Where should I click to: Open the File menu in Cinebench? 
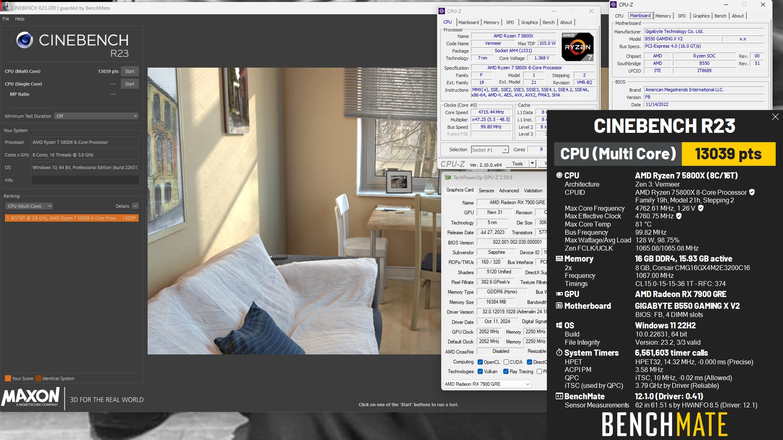point(6,19)
